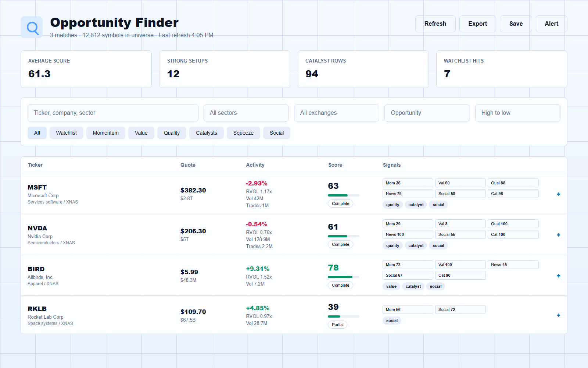Click RKLB score progress bar

coord(344,316)
